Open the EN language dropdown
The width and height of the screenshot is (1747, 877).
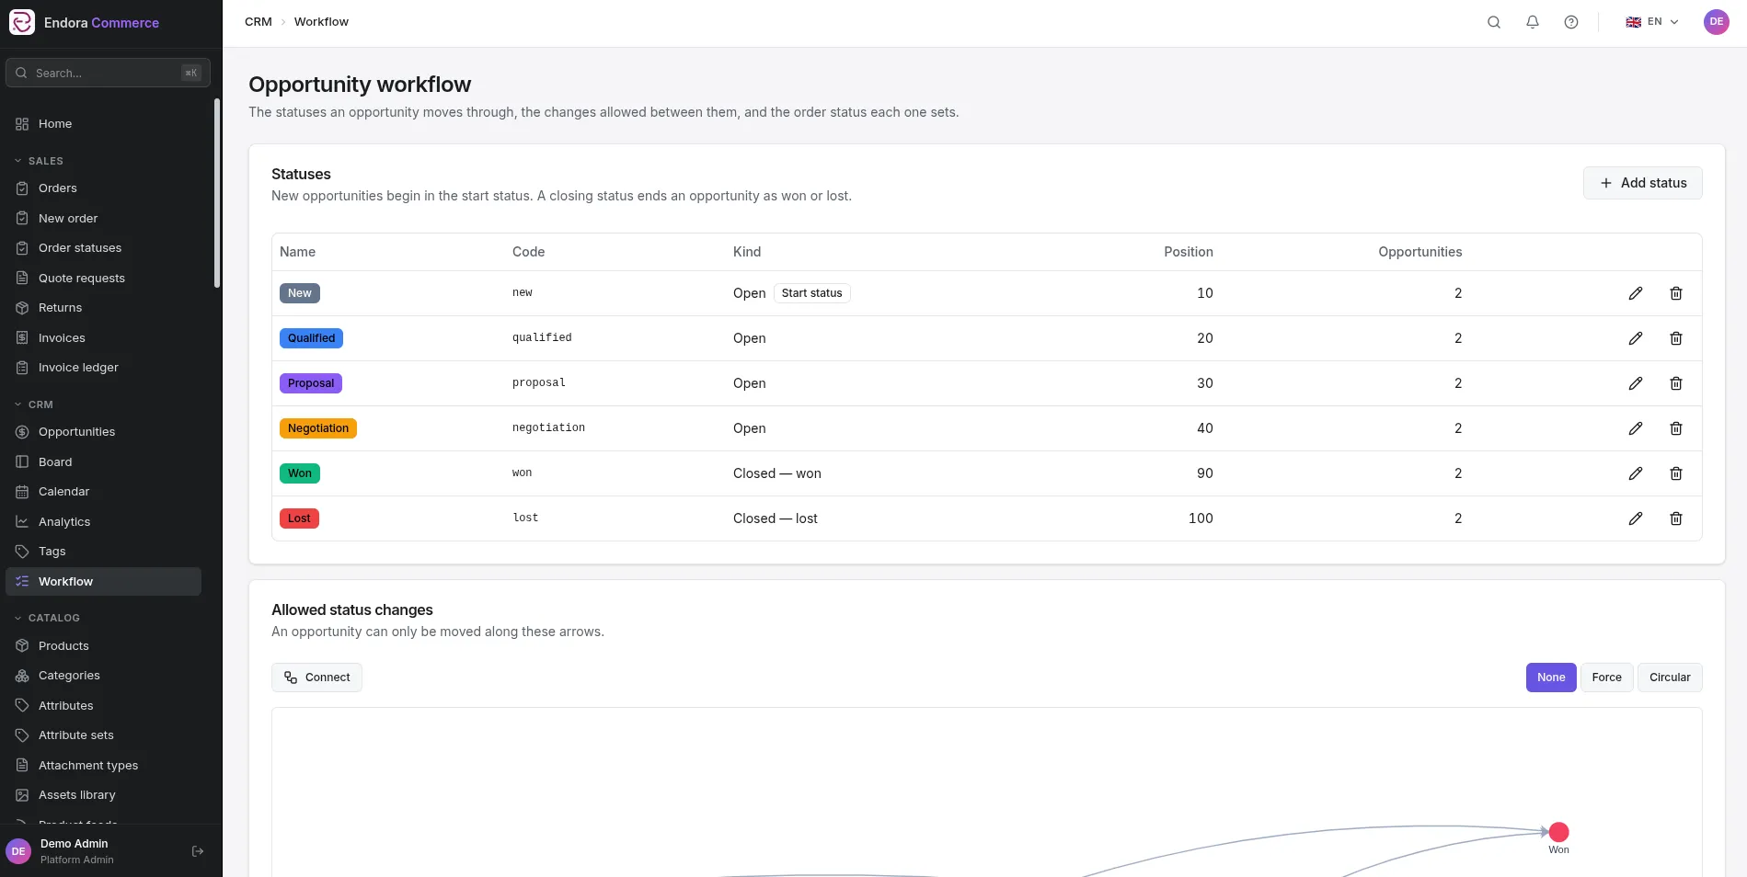1652,22
